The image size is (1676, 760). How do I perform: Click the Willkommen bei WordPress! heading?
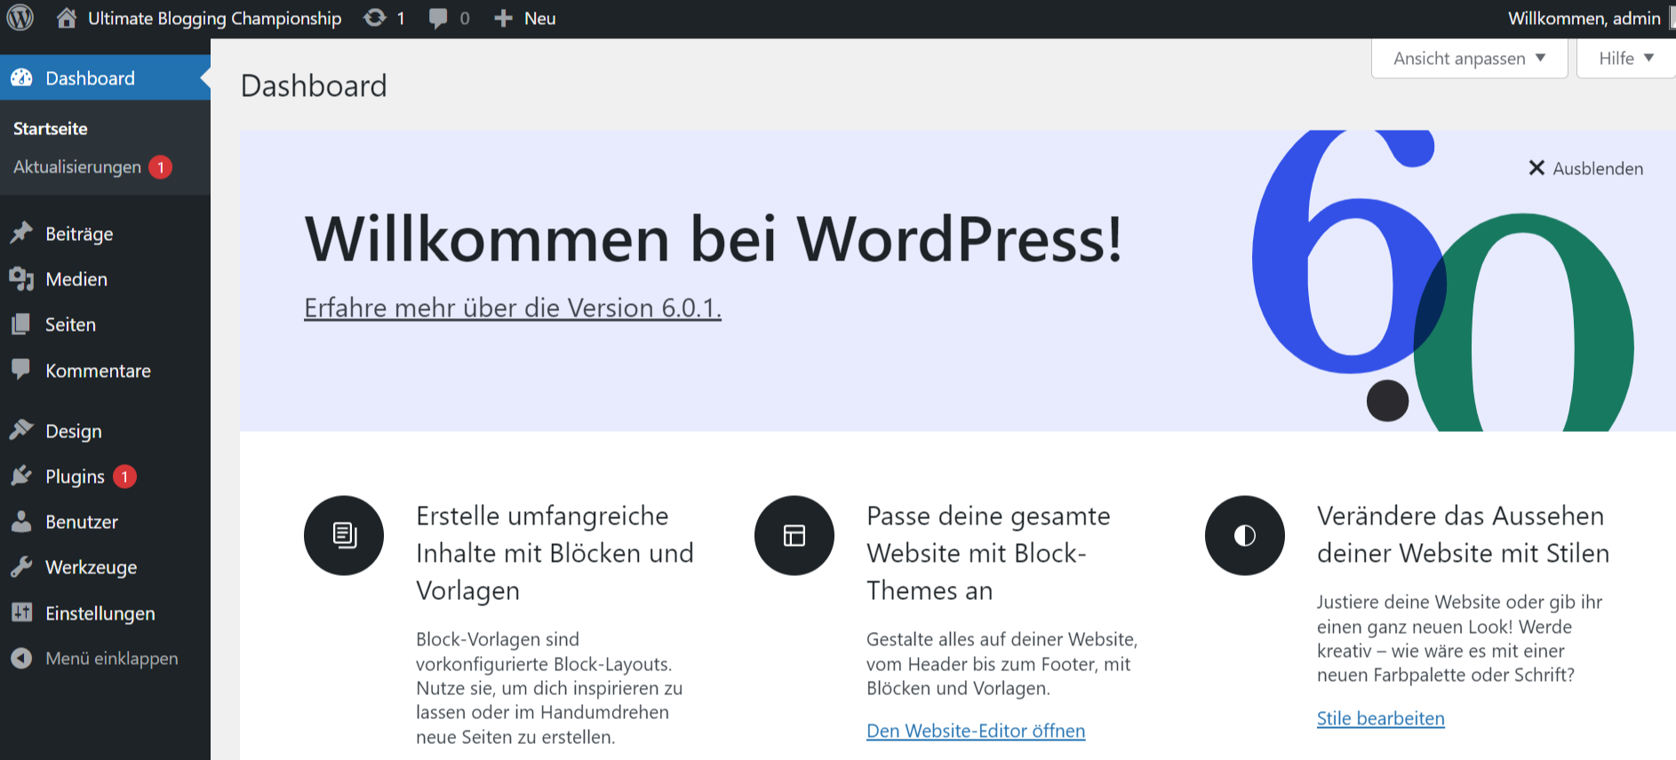point(714,238)
